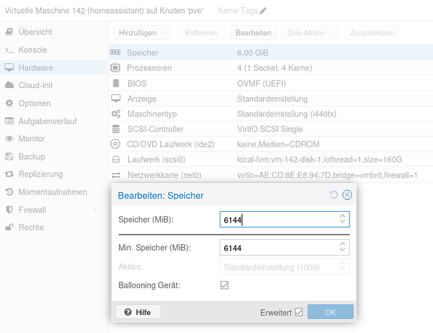The image size is (433, 333).
Task: Click the Entfernen button
Action: (201, 33)
